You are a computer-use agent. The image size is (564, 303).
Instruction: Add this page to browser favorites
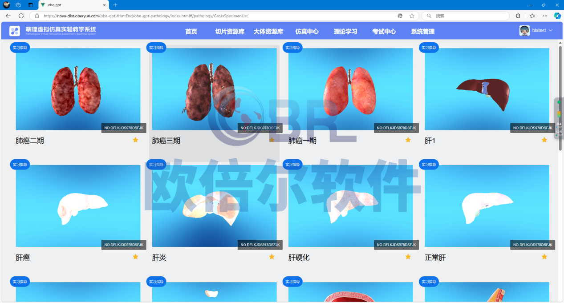[x=412, y=16]
